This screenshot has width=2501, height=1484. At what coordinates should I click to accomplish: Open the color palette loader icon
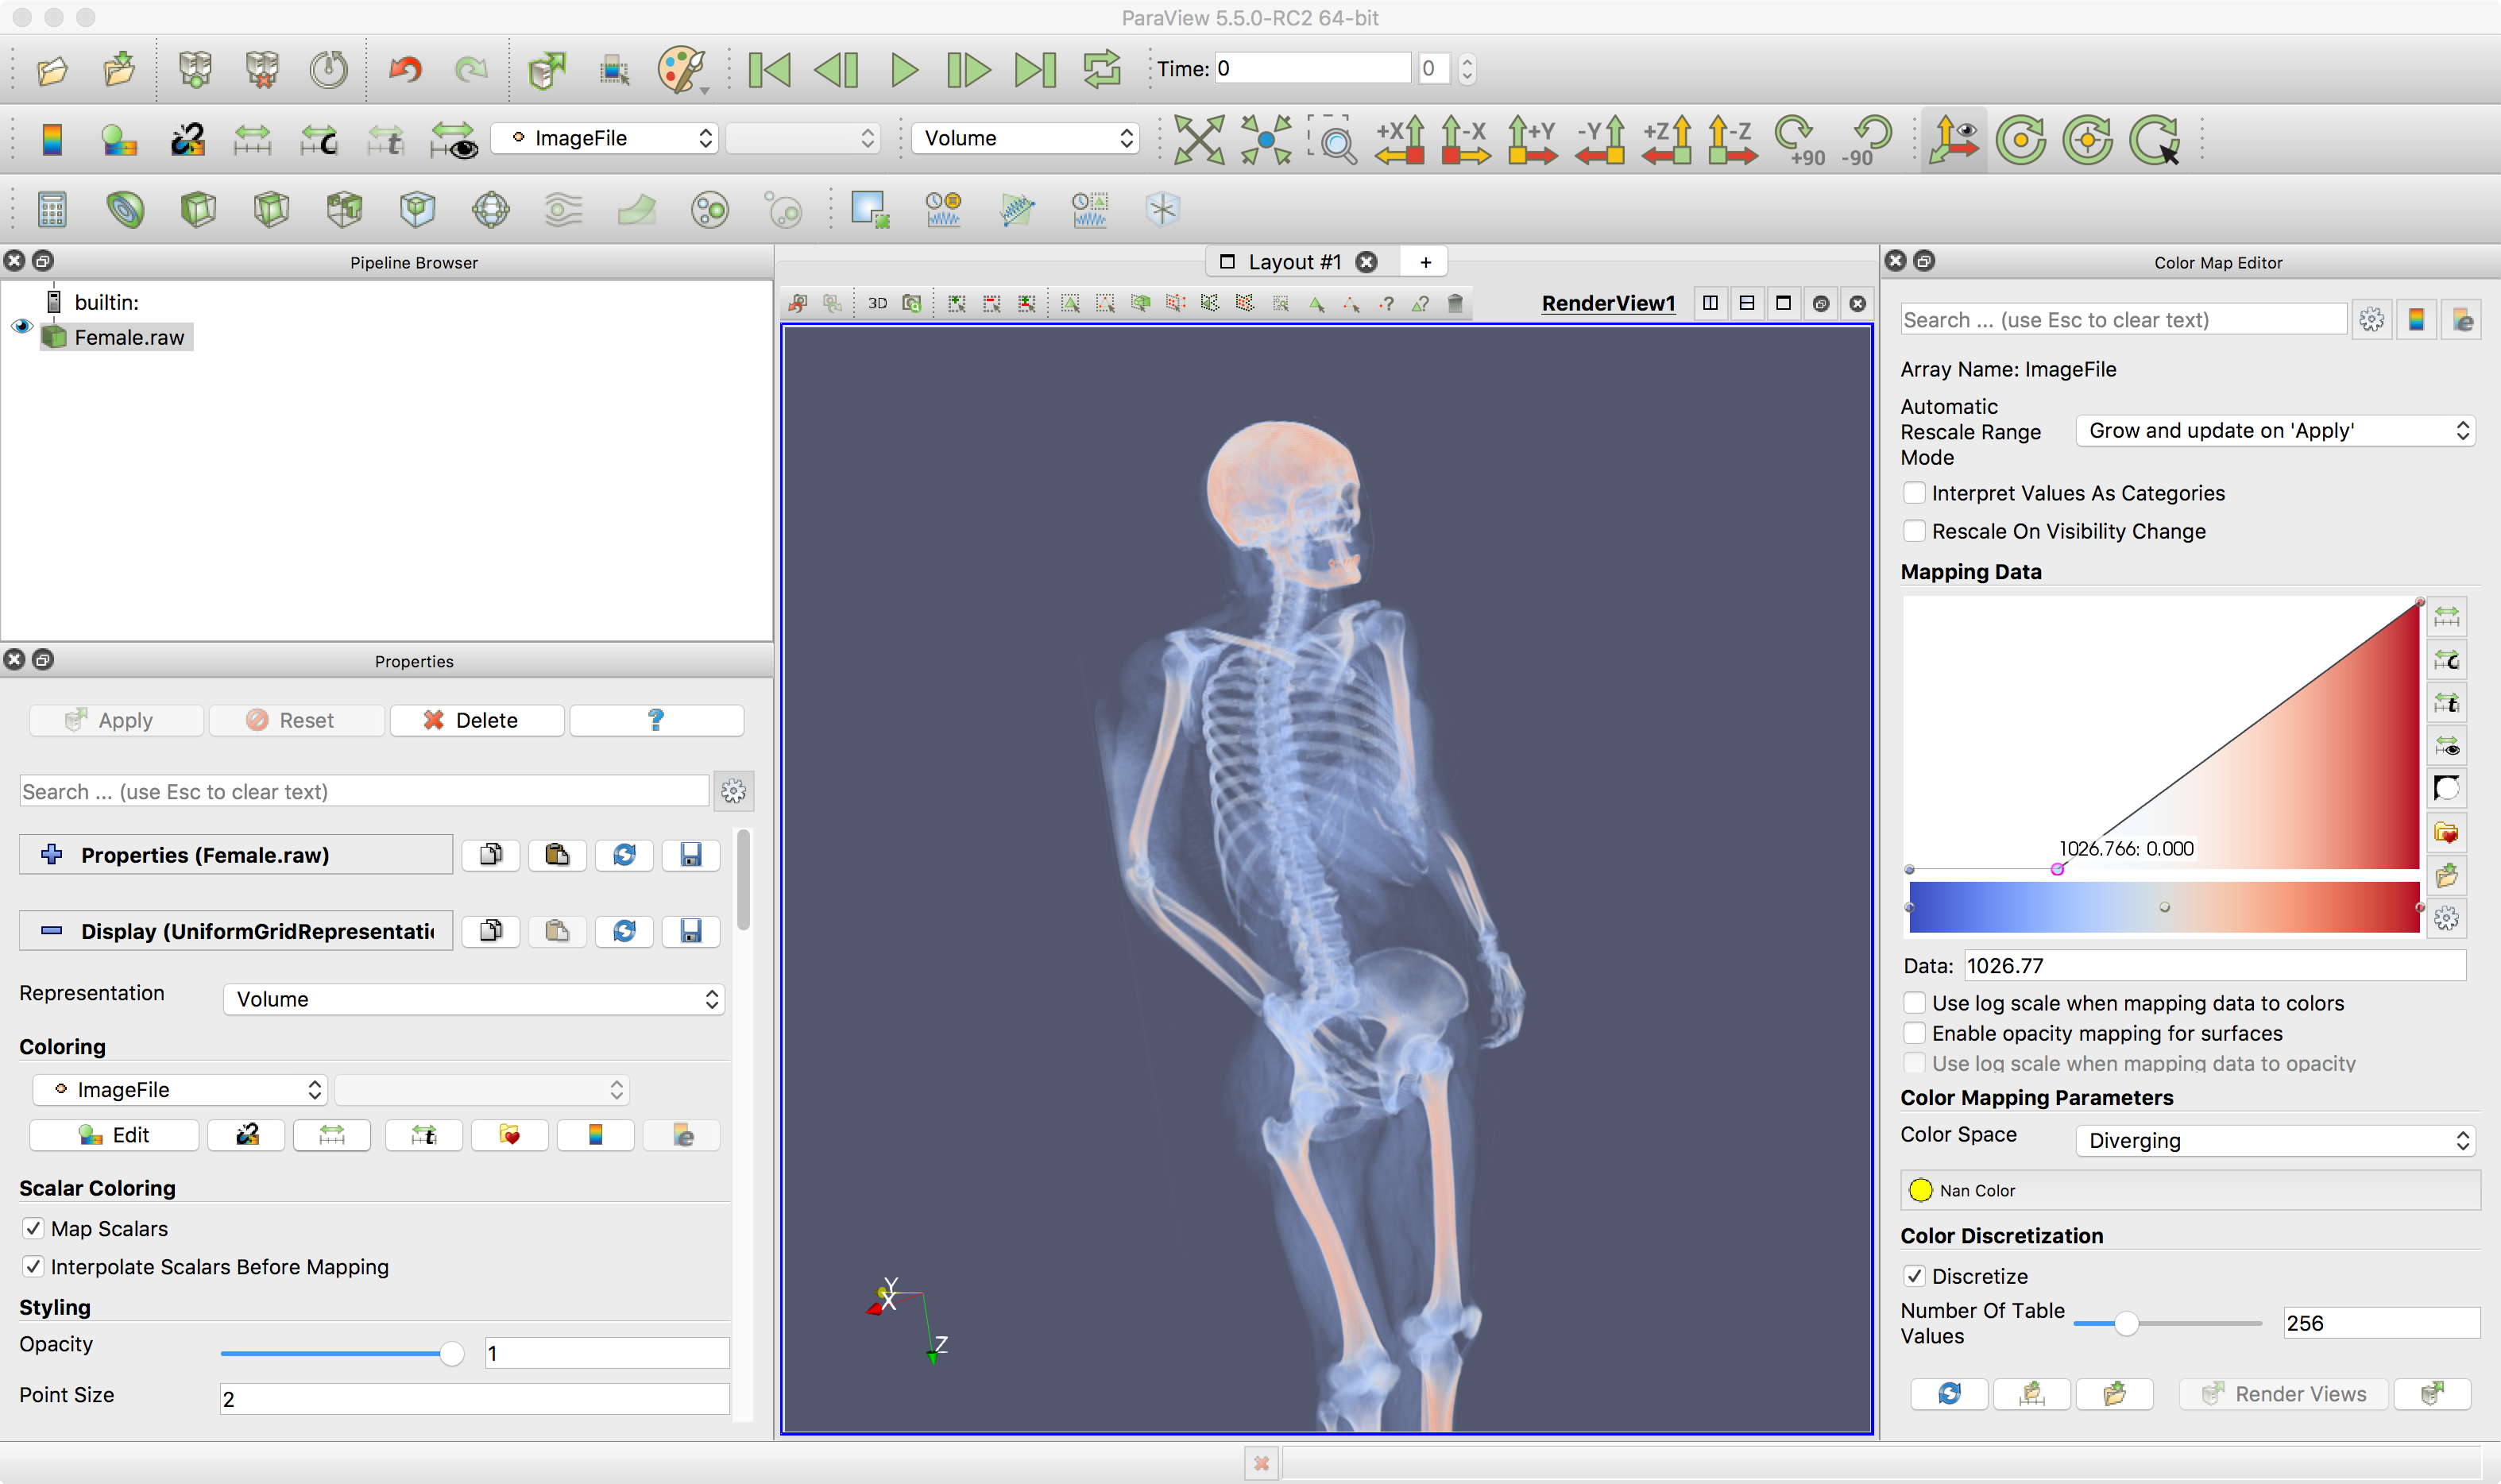pyautogui.click(x=683, y=69)
